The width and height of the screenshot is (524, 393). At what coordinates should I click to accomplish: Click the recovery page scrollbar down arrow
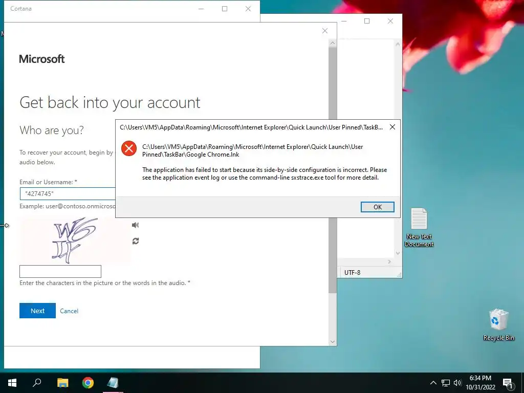333,341
